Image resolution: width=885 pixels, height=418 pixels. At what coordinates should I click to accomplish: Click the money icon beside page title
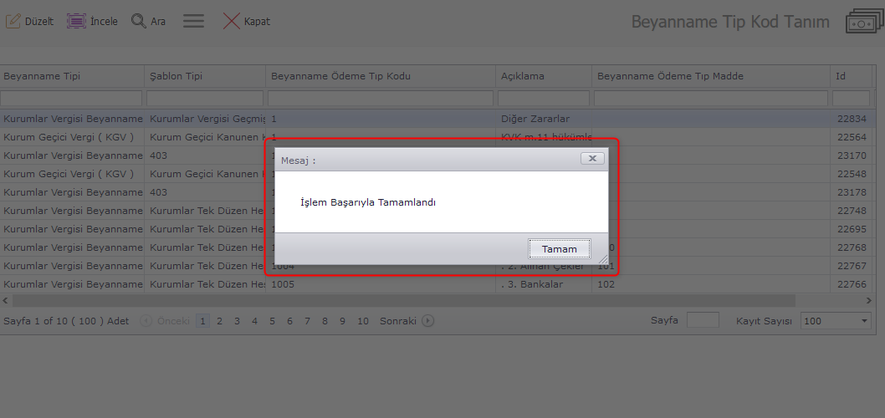(862, 23)
